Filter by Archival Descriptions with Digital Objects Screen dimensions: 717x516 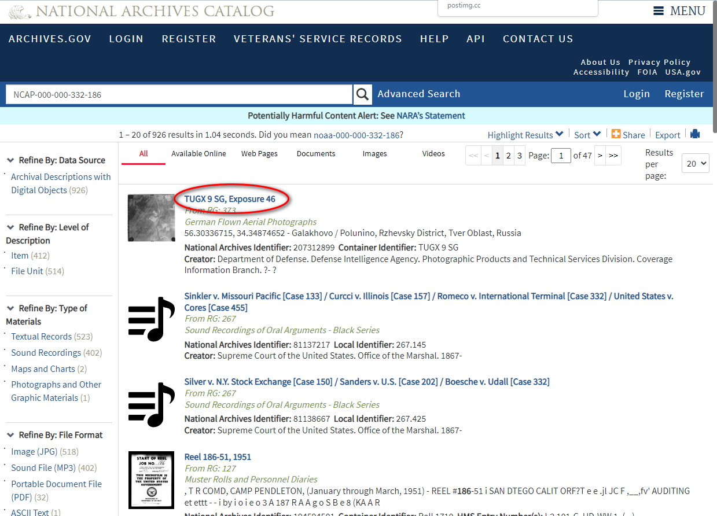click(x=61, y=183)
